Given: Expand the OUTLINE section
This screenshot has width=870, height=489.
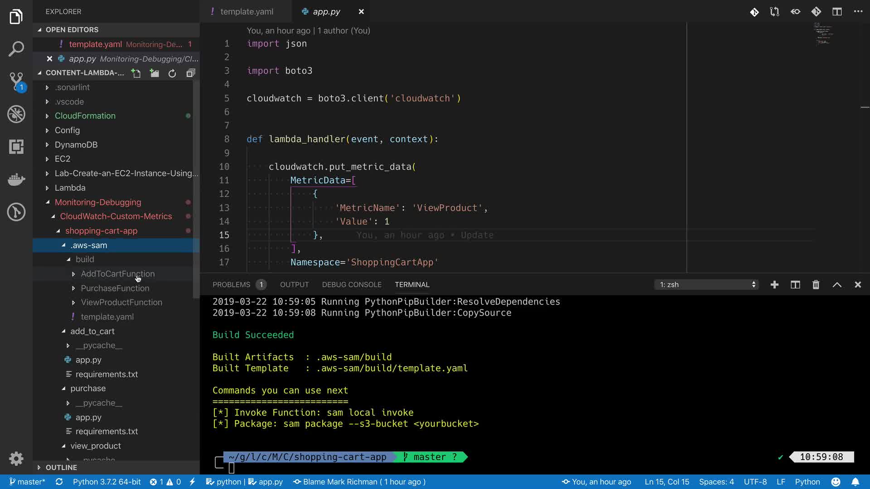Looking at the screenshot, I should (x=61, y=467).
